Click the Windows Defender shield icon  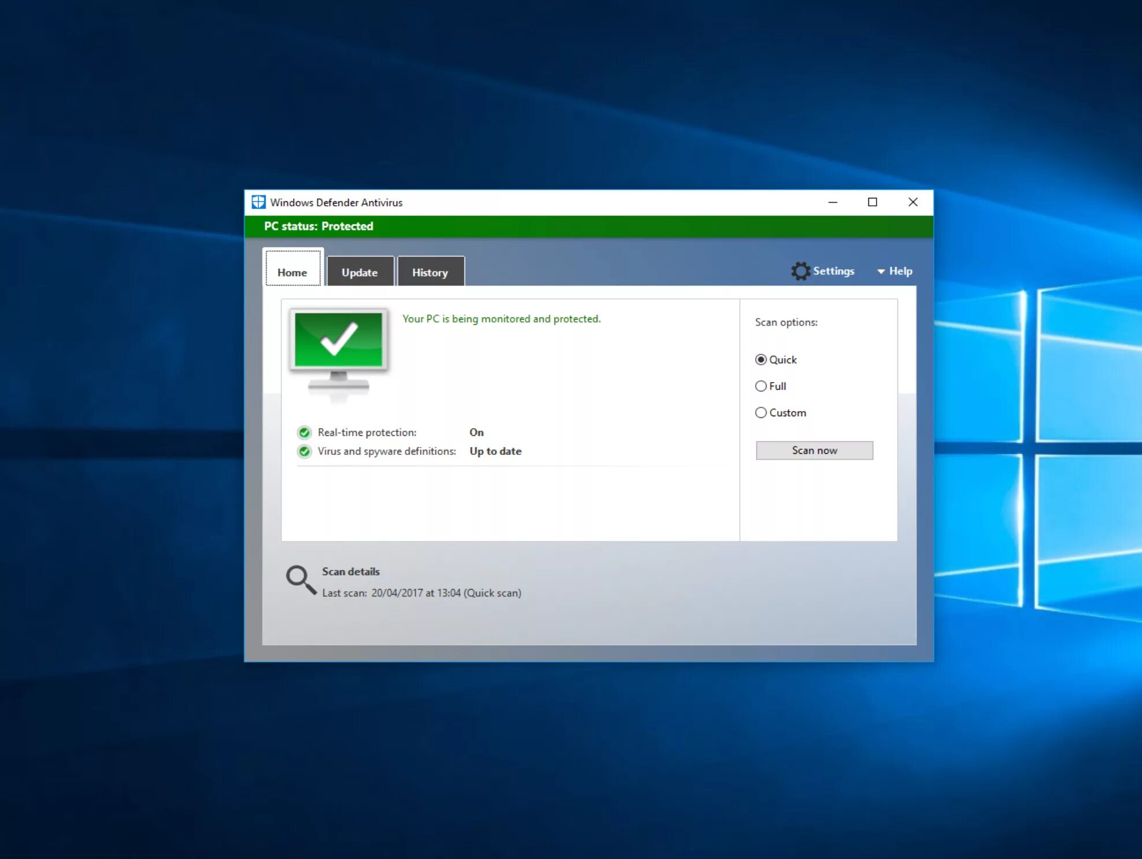pyautogui.click(x=257, y=201)
